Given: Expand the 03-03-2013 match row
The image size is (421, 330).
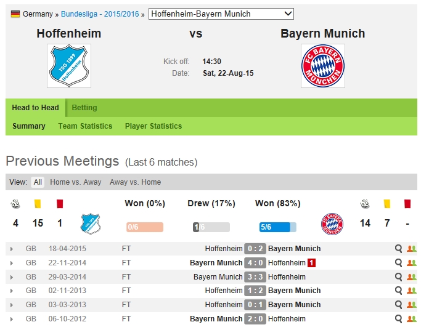Looking at the screenshot, I should [x=11, y=305].
